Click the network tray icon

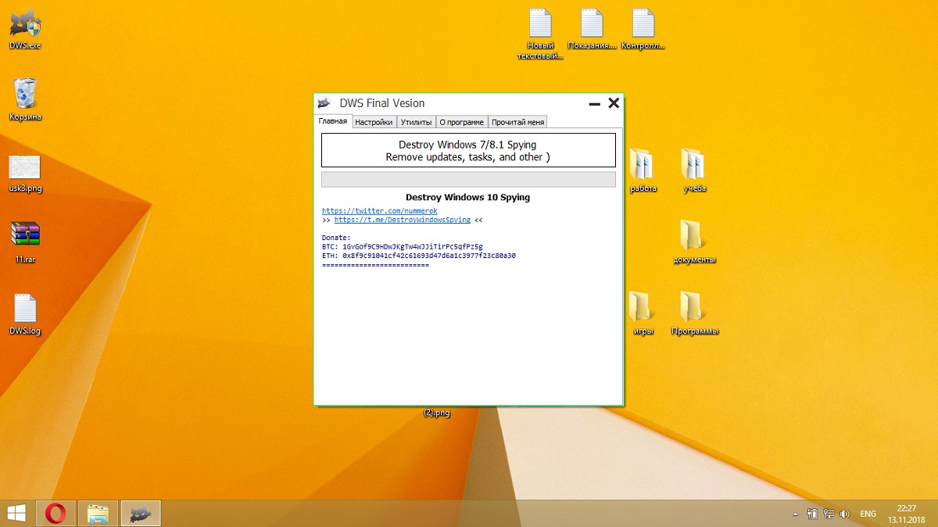point(828,514)
